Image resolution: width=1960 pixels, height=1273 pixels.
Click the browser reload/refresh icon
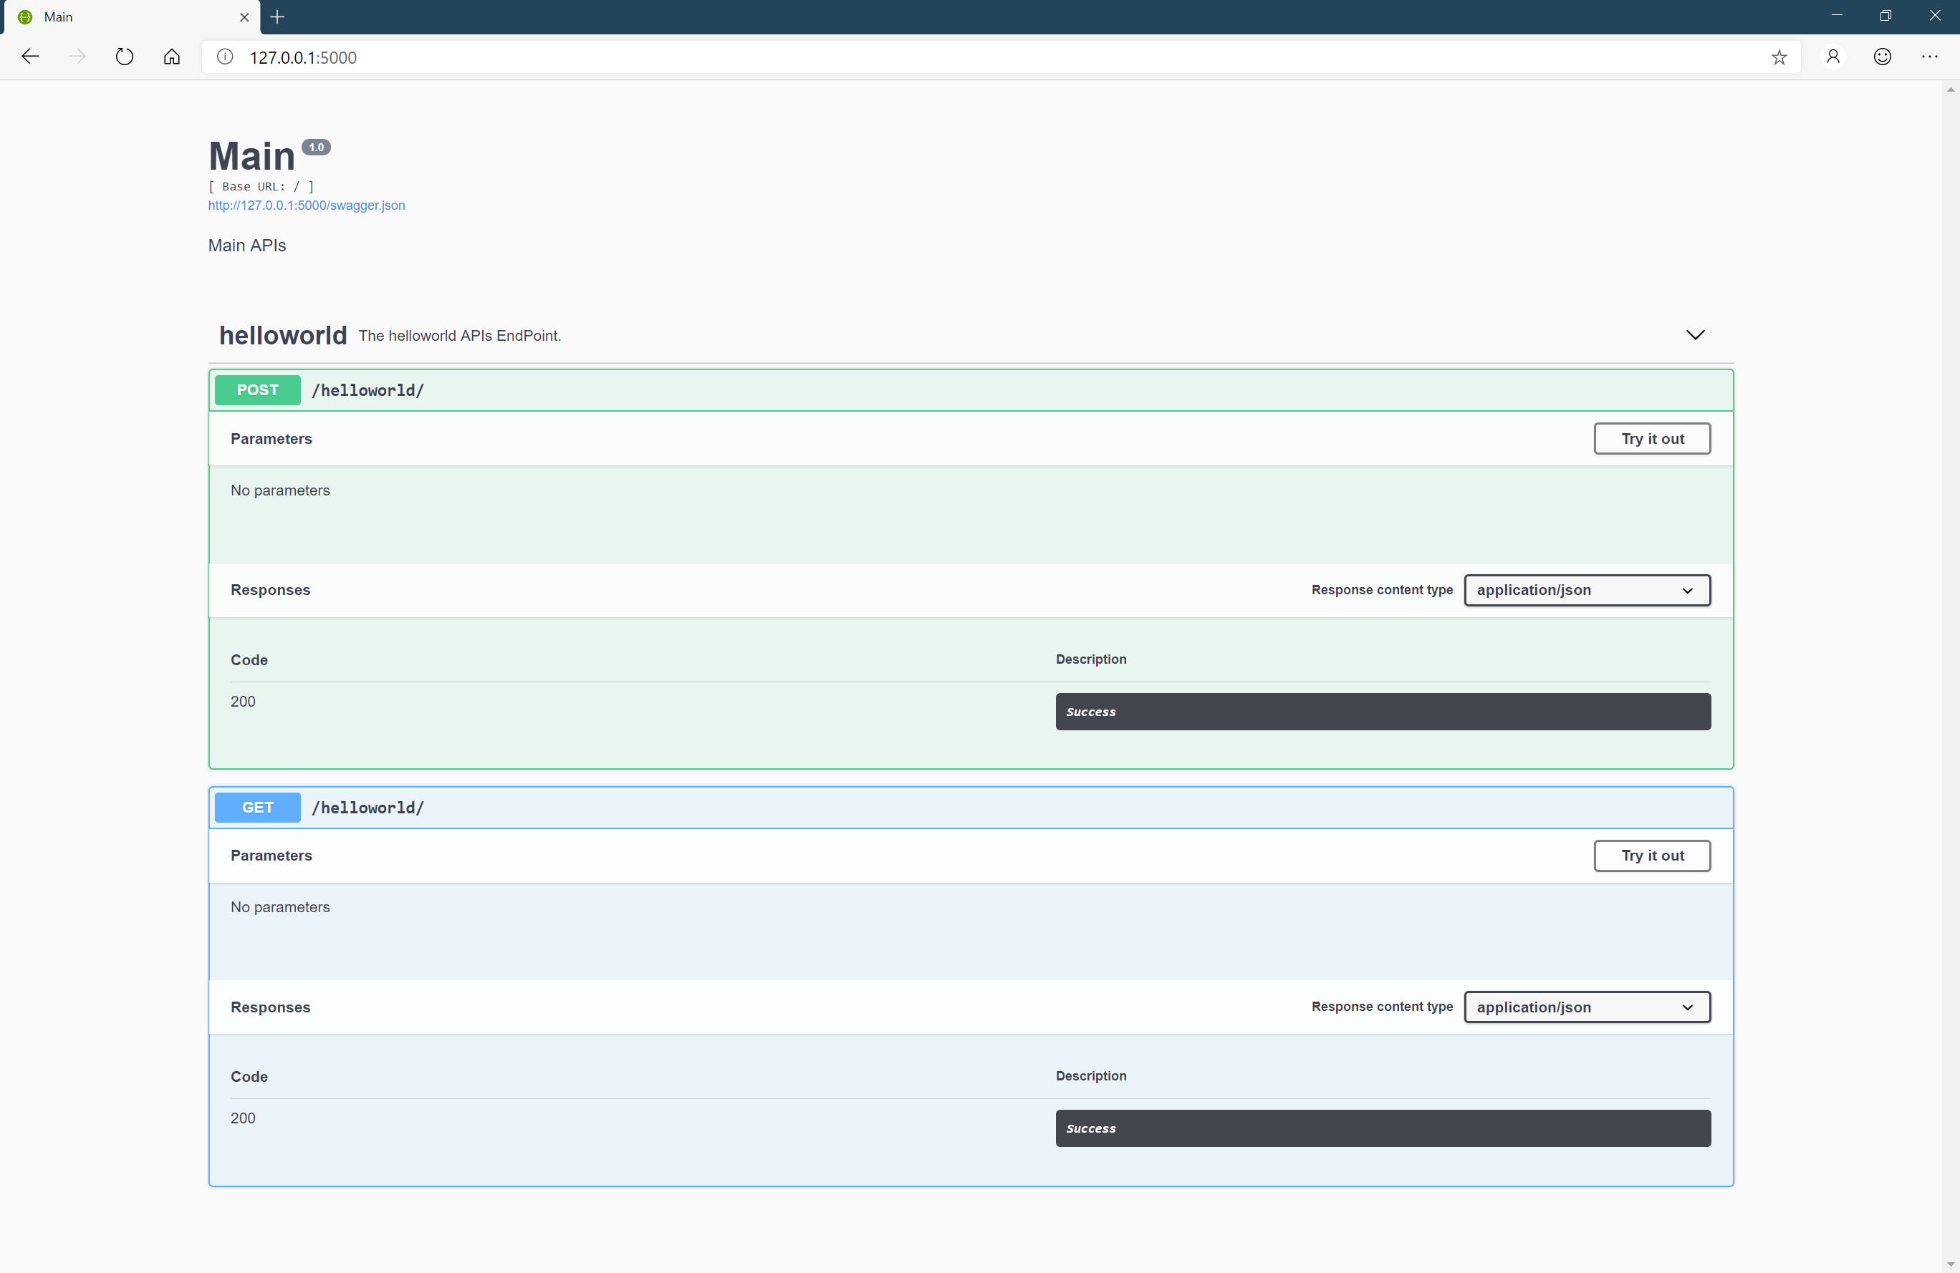click(x=124, y=57)
